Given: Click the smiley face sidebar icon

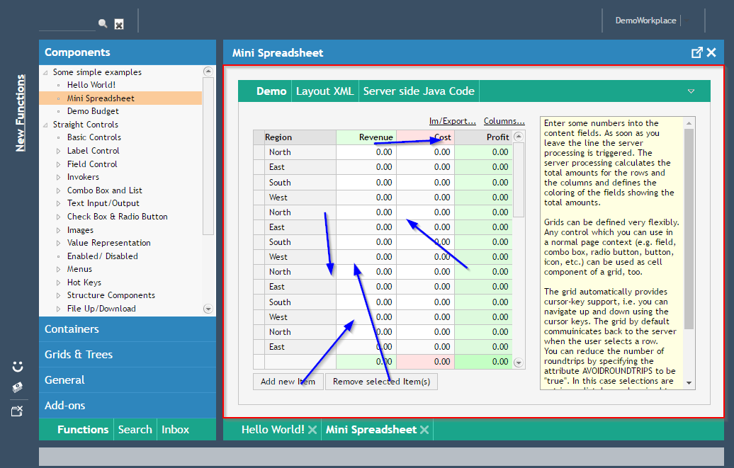Looking at the screenshot, I should [x=18, y=367].
